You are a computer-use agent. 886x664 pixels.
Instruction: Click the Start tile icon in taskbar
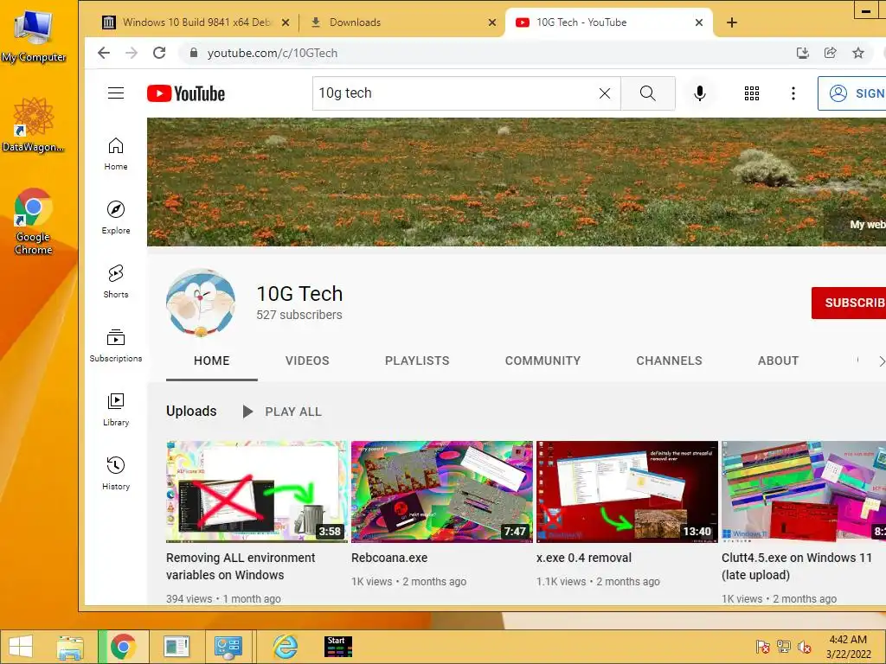[338, 647]
